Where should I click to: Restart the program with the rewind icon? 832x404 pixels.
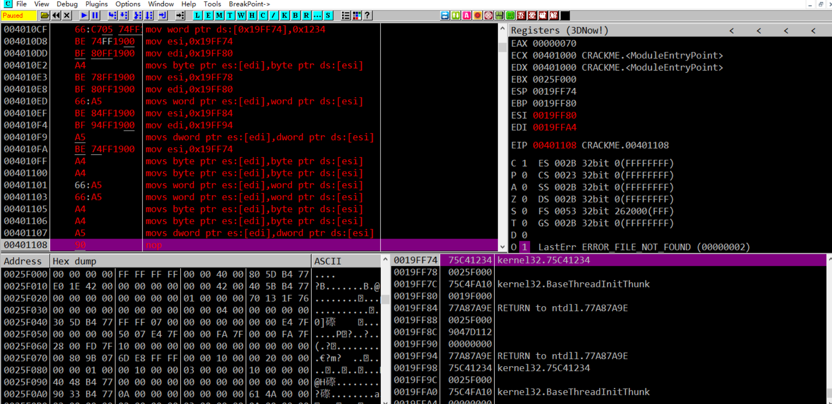(56, 16)
